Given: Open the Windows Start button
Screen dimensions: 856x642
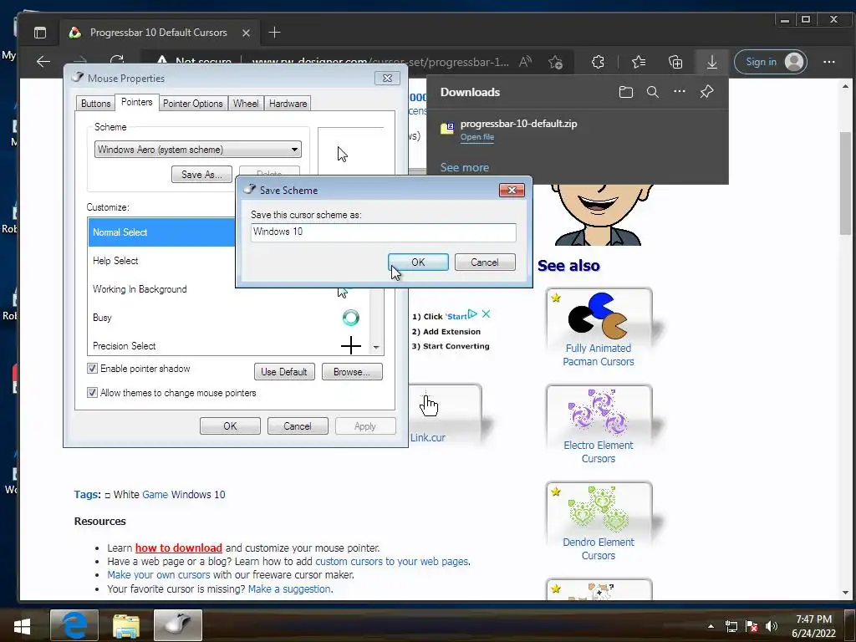Looking at the screenshot, I should click(22, 625).
